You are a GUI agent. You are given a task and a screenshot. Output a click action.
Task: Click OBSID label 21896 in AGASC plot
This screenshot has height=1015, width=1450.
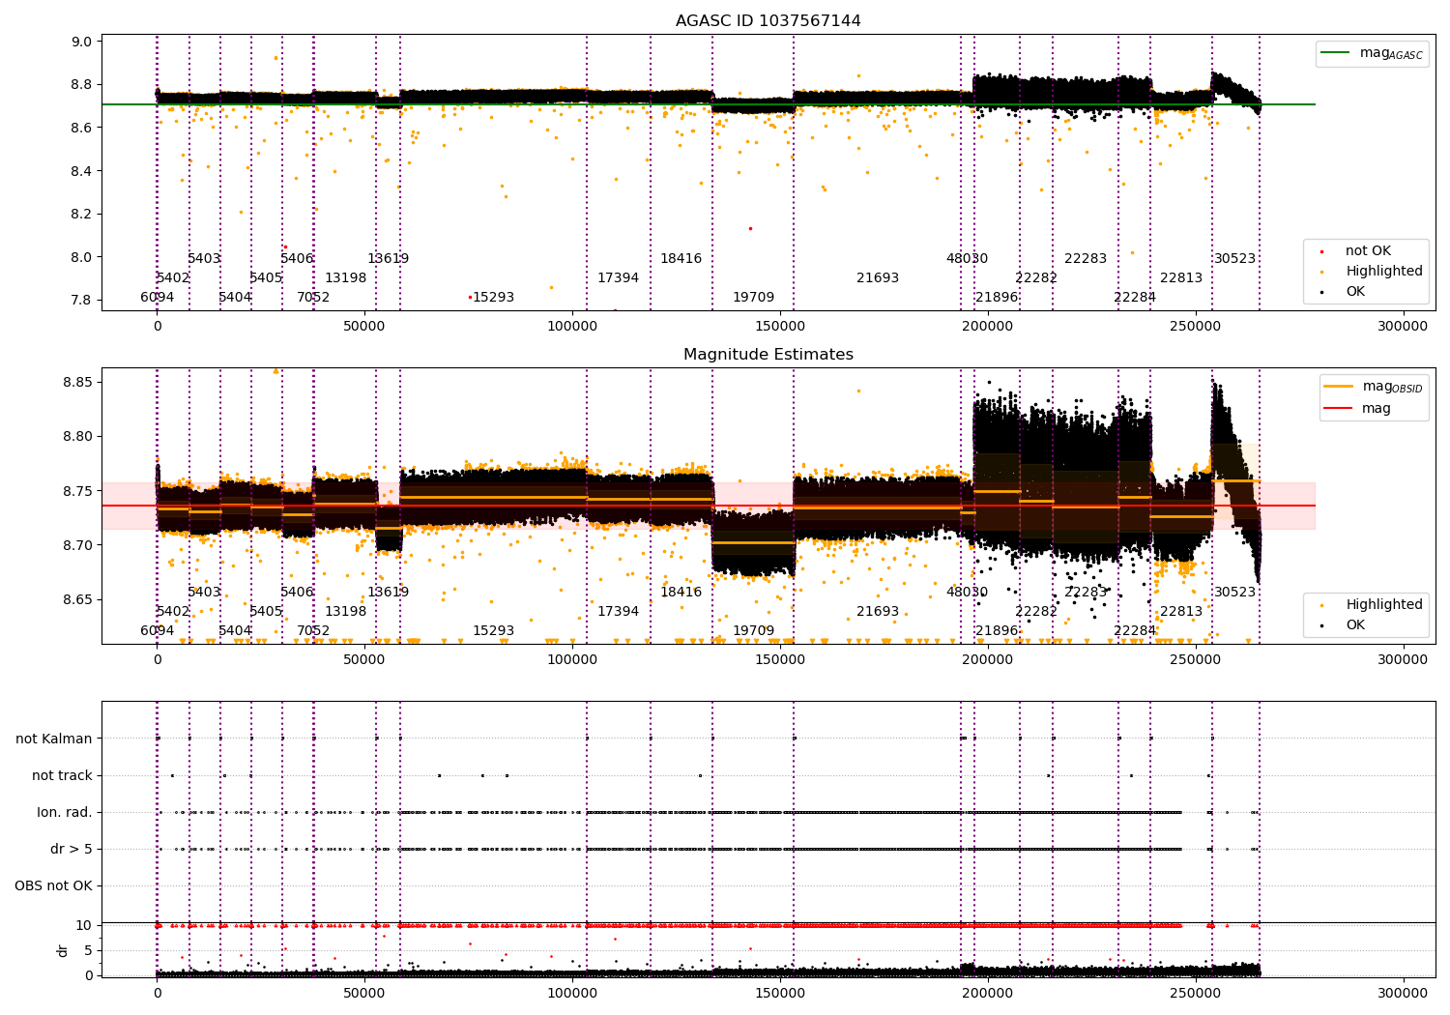(997, 298)
